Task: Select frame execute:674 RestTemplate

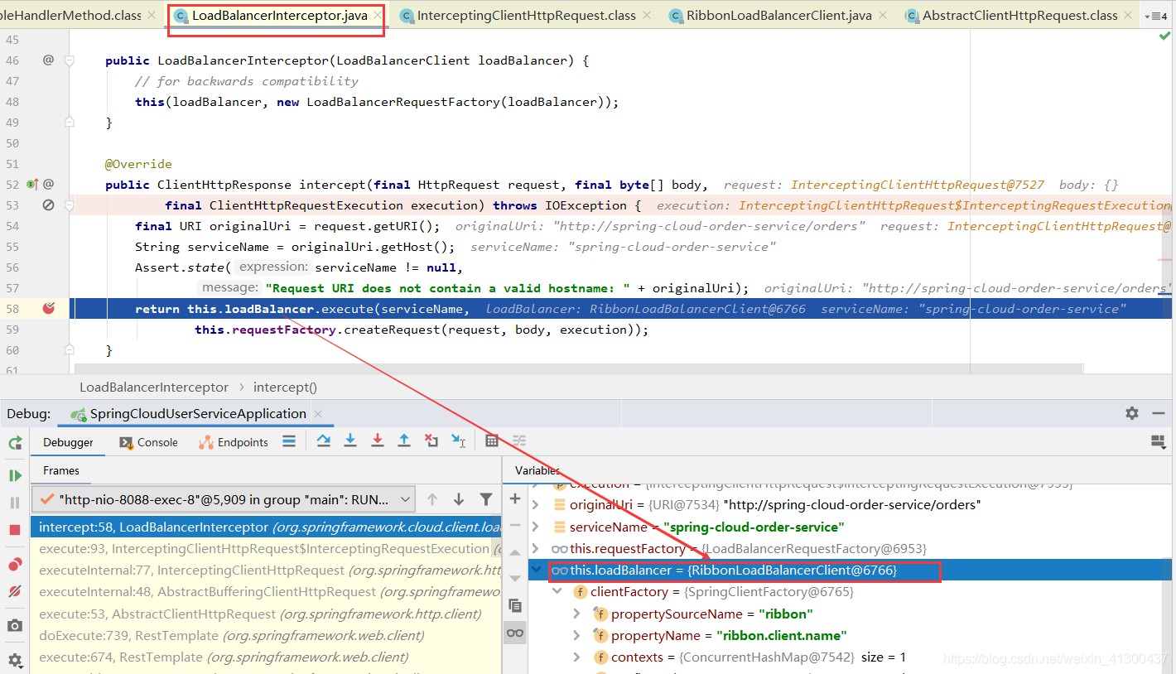Action: coord(266,657)
